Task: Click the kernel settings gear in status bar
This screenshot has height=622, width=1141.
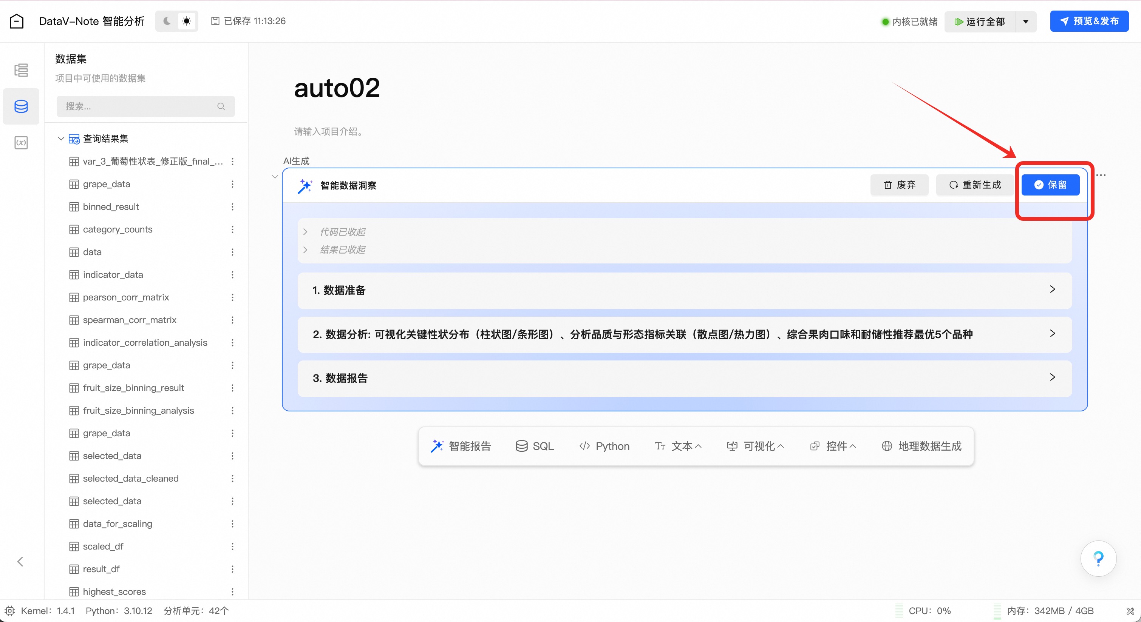Action: pos(10,611)
